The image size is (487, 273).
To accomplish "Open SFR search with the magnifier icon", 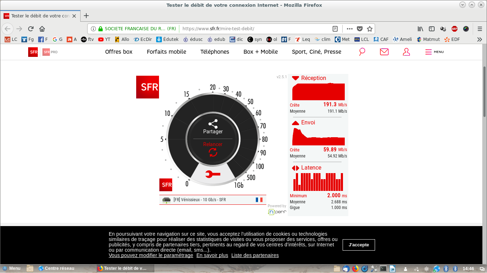I will tap(362, 52).
